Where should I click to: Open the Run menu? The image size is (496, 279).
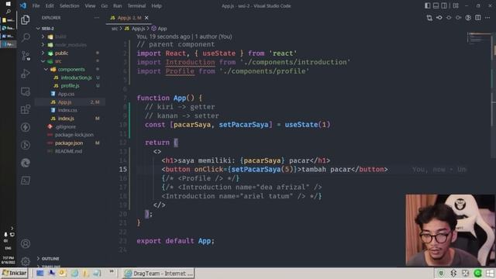pos(117,5)
